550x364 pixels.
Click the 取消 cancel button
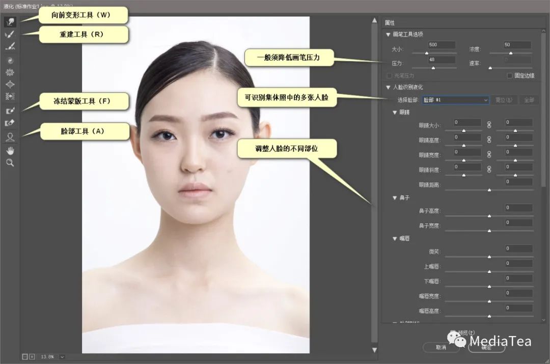click(441, 347)
